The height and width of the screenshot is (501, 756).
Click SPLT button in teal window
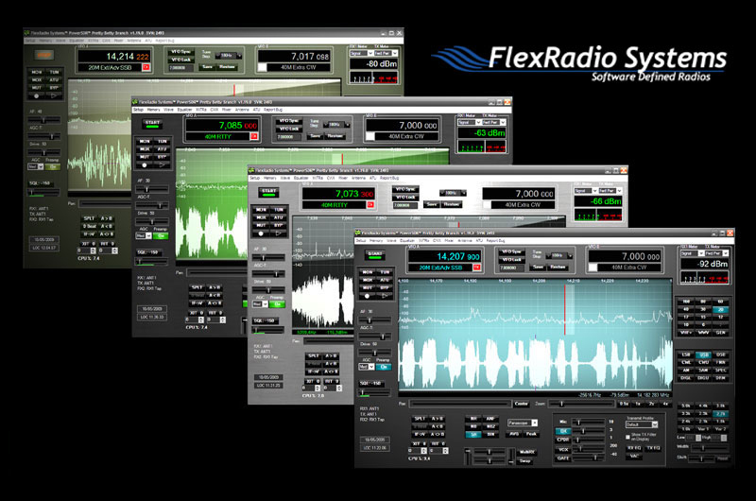[x=420, y=419]
